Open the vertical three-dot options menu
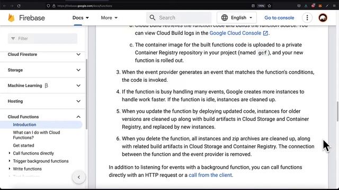The width and height of the screenshot is (339, 190). pos(307,17)
